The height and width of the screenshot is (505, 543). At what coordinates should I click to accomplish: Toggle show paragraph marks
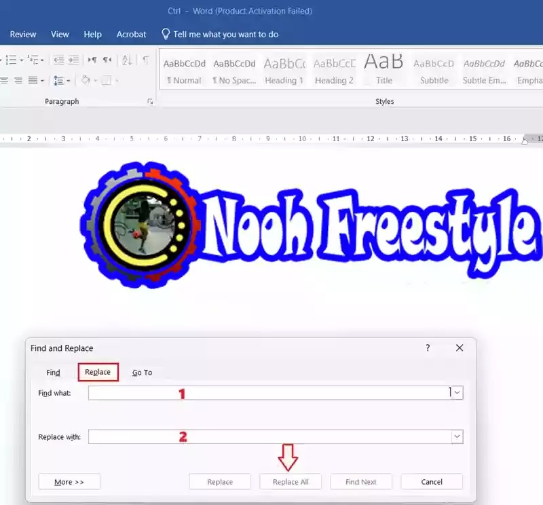[x=146, y=60]
